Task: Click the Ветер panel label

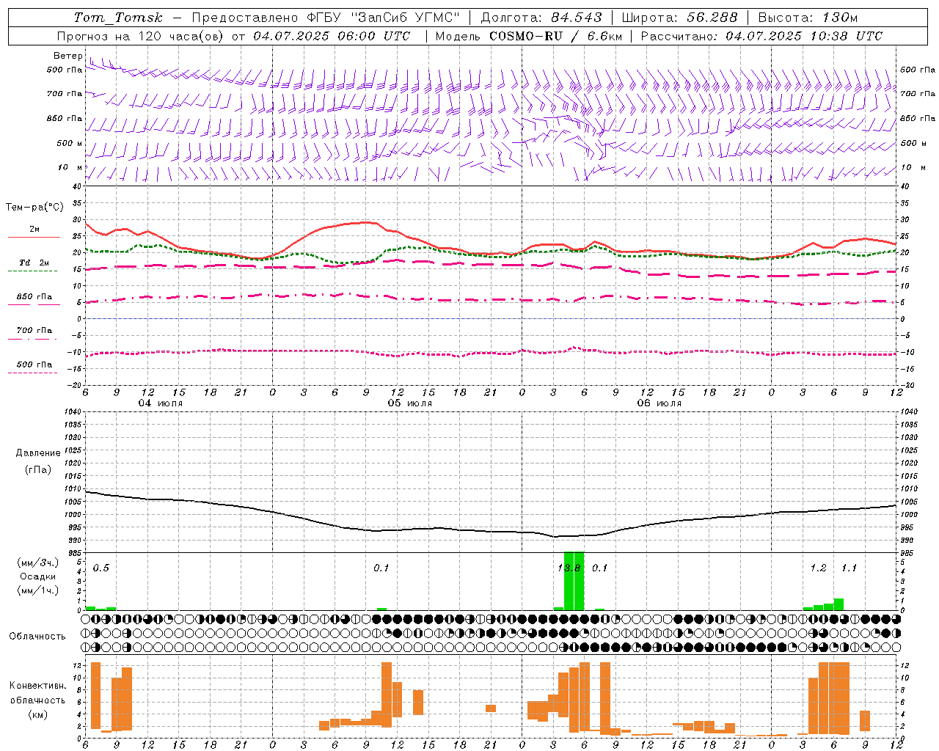Action: (68, 56)
